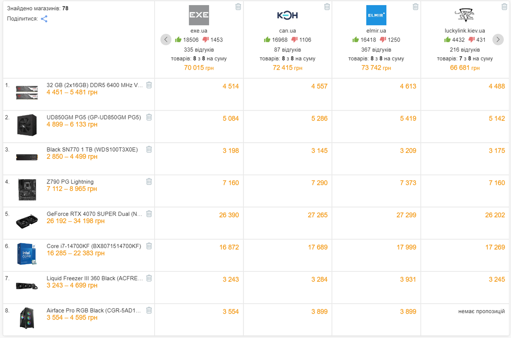Viewport: 511px width, 338px height.
Task: Click the share icon next to Поділитися
Action: (44, 19)
